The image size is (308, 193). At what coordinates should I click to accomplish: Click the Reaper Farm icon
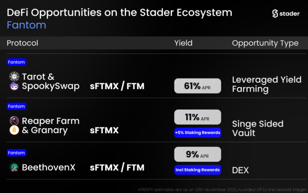pos(14,121)
